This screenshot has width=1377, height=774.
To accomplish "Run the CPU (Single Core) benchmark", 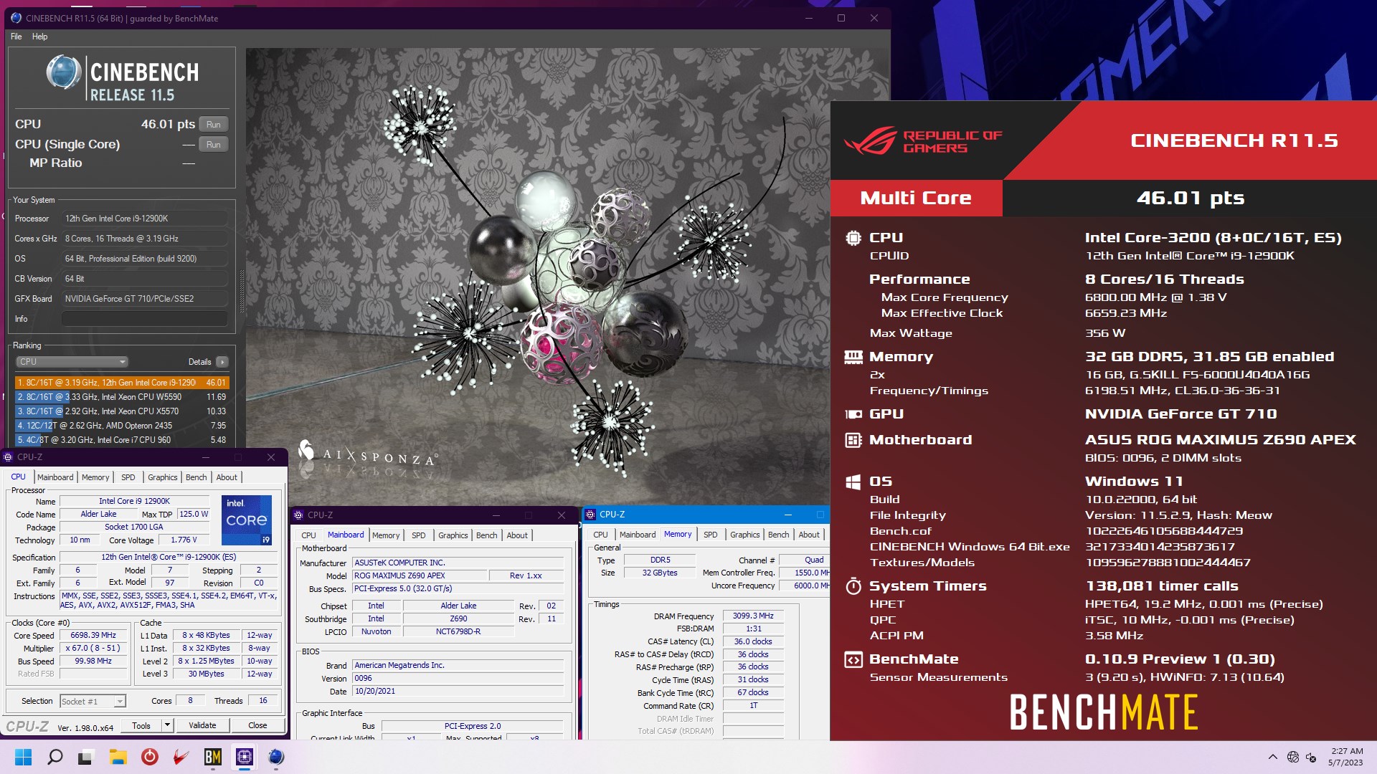I will [213, 145].
